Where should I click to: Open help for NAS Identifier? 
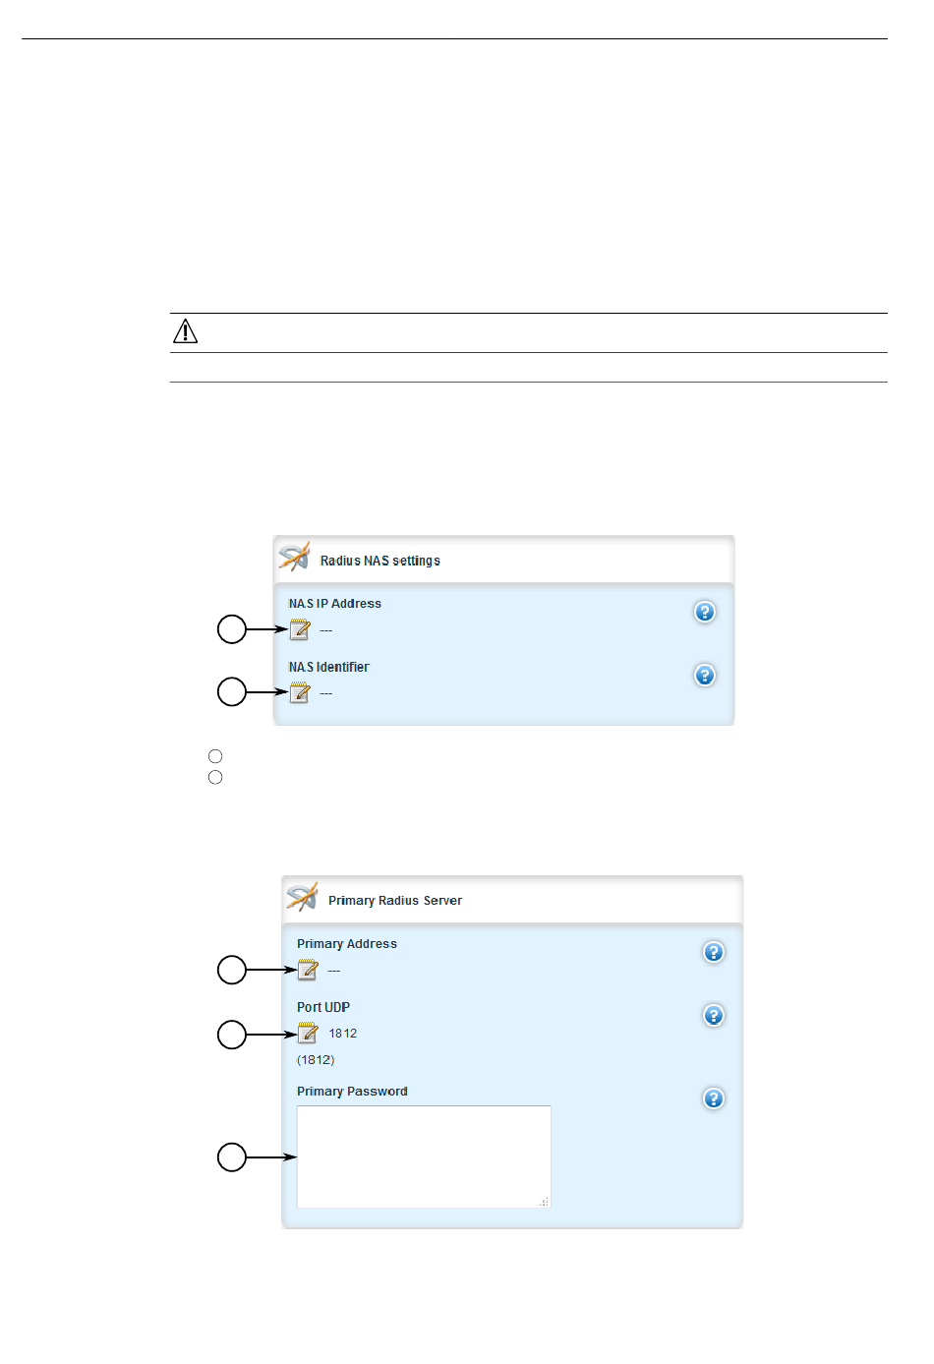(x=705, y=676)
